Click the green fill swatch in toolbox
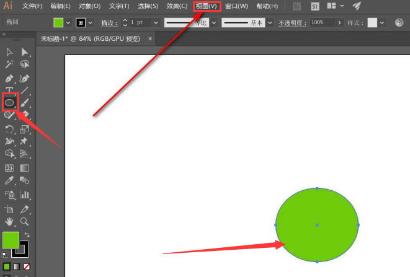The height and width of the screenshot is (277, 410). 11,240
